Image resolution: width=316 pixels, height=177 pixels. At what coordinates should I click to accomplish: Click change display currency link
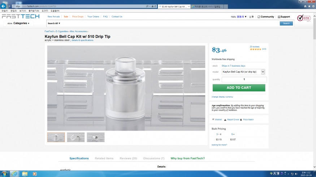coord(222,97)
